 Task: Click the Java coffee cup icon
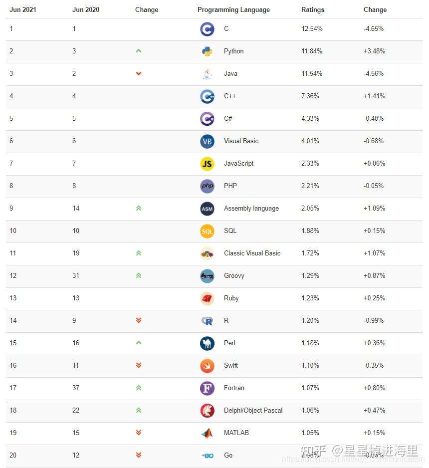pos(207,74)
